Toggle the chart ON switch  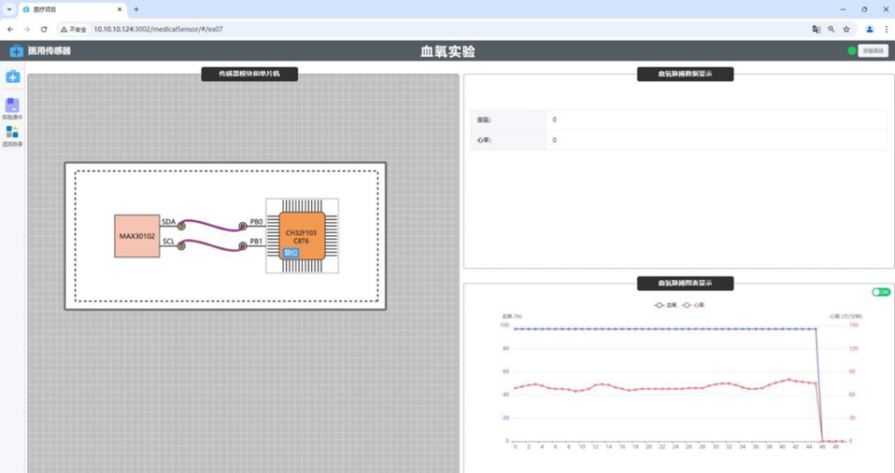pyautogui.click(x=880, y=292)
